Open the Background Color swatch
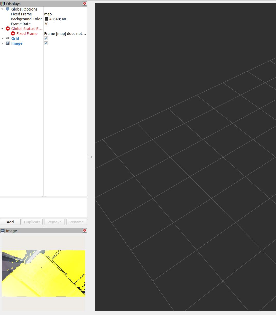 pos(47,19)
